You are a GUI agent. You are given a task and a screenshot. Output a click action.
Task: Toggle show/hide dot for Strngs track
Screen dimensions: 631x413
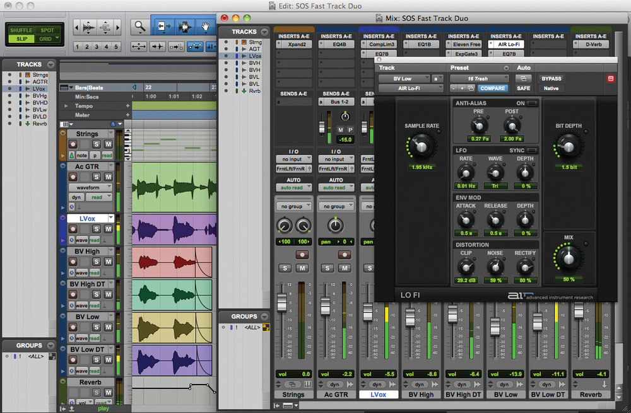coord(9,75)
